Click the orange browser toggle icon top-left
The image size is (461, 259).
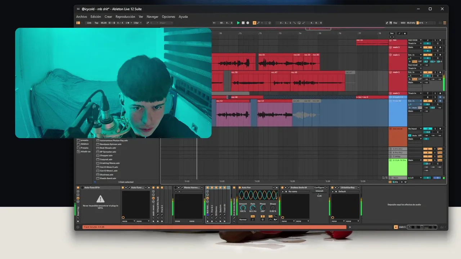click(x=78, y=23)
